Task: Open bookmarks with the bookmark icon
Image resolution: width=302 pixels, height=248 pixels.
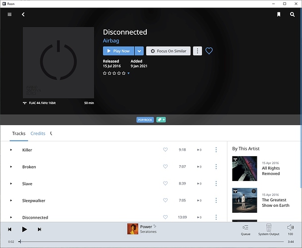Action: [279, 14]
